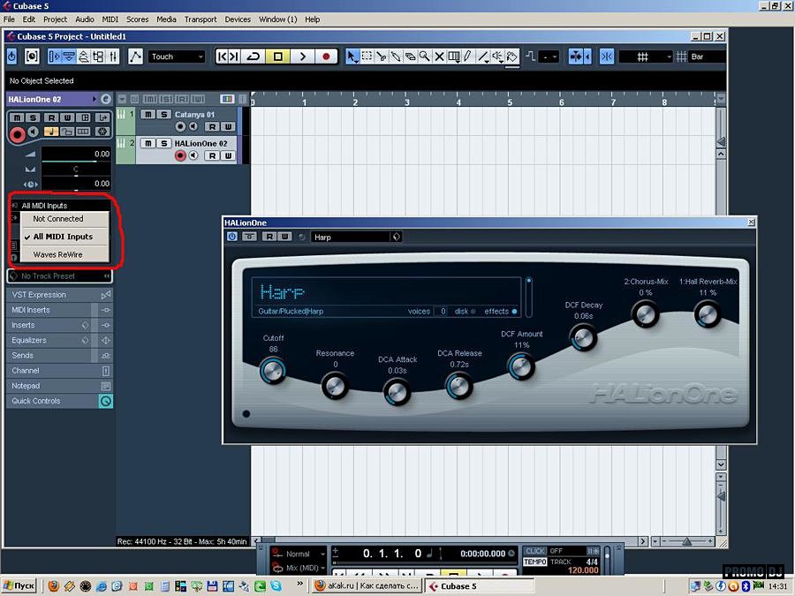Toggle the metronome CLICK button

pos(535,551)
